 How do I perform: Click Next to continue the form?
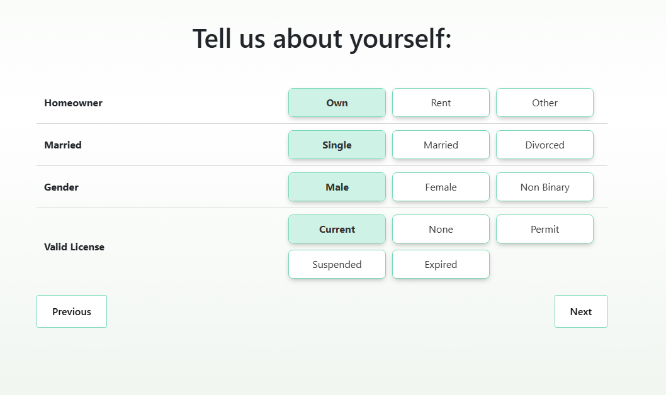(580, 311)
